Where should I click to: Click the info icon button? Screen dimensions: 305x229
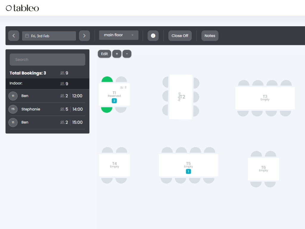coord(153,36)
